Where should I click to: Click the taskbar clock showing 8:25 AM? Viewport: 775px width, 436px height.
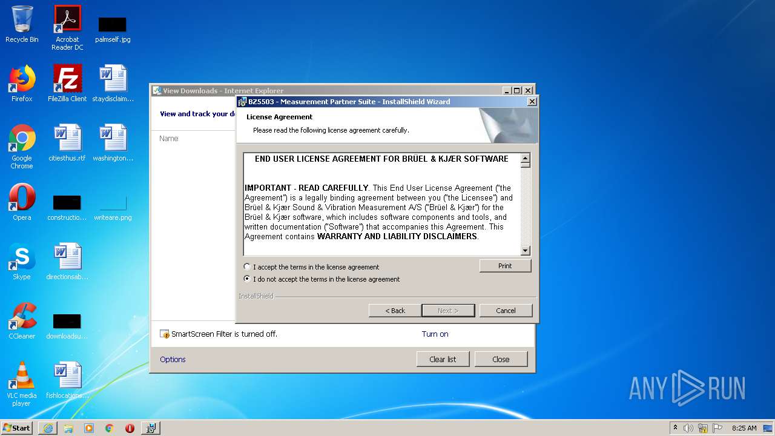[744, 428]
